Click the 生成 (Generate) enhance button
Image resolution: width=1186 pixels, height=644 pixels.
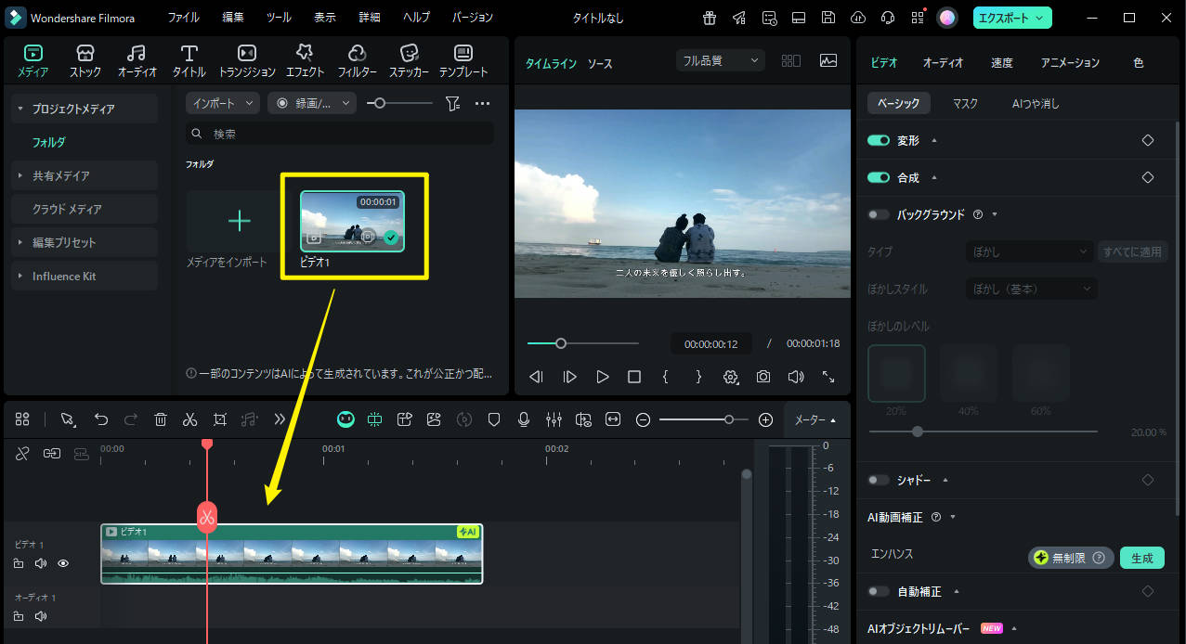click(x=1141, y=558)
